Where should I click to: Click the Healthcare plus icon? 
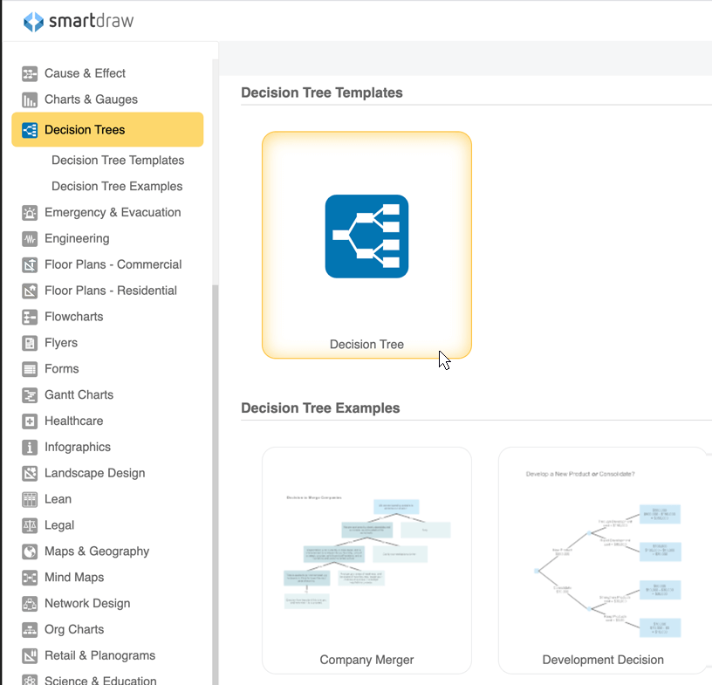coord(30,421)
